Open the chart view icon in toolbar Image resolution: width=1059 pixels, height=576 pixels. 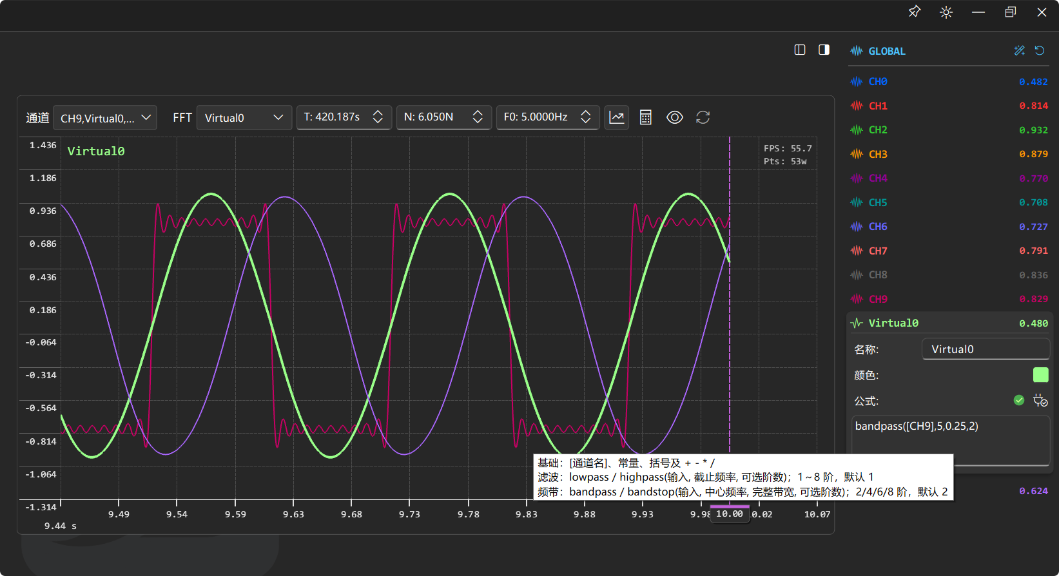coord(617,117)
